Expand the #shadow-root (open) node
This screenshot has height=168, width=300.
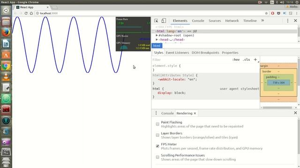tap(157, 35)
